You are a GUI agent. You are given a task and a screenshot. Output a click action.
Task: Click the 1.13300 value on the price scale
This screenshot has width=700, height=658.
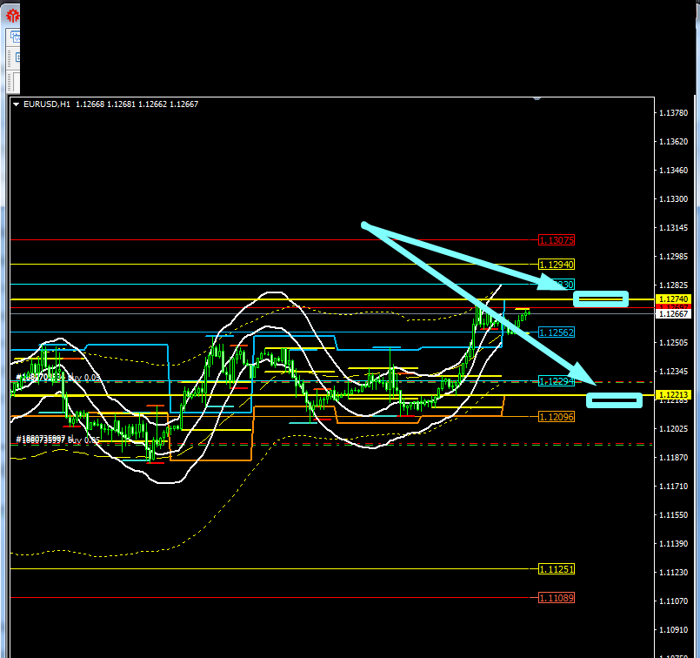click(x=673, y=198)
